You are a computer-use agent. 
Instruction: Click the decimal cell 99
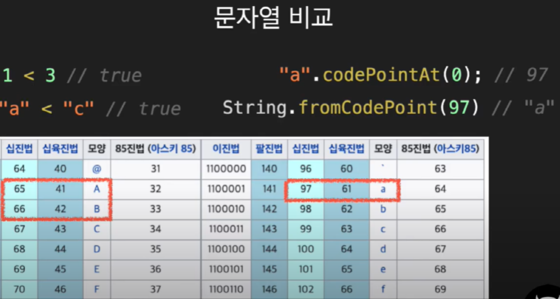[306, 229]
